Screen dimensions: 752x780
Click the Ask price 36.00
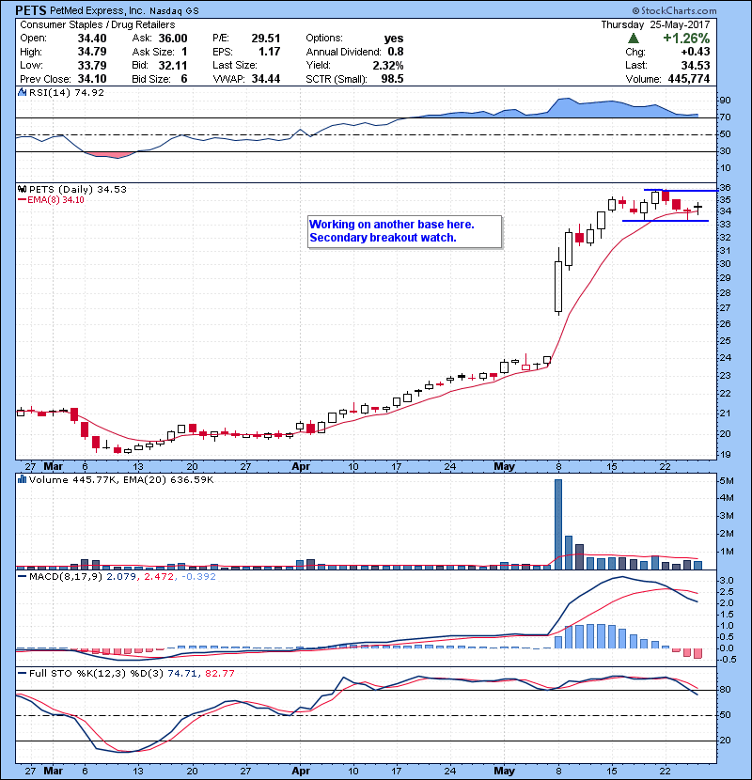pos(173,39)
